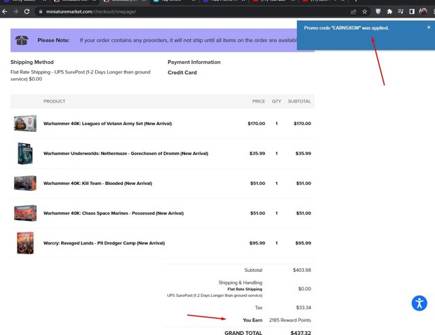Reload the checkout page
This screenshot has width=435, height=335.
pyautogui.click(x=27, y=12)
